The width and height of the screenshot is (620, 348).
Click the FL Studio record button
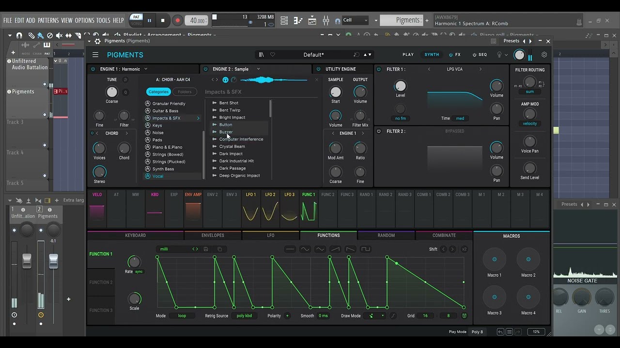(177, 20)
